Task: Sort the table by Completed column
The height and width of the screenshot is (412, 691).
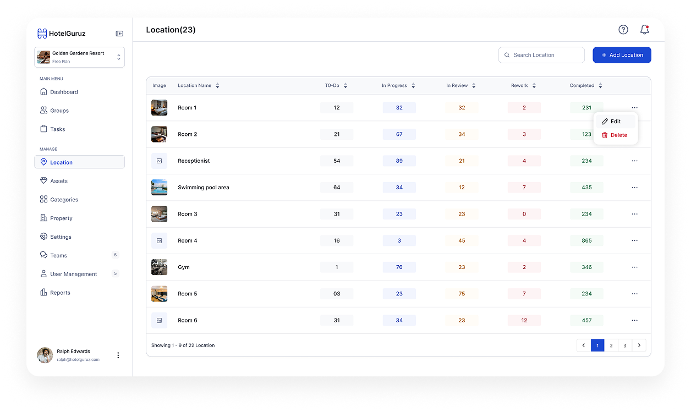Action: 600,86
